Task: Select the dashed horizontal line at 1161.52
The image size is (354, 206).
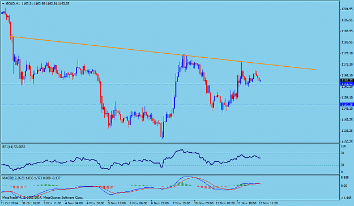Action: (x=170, y=84)
